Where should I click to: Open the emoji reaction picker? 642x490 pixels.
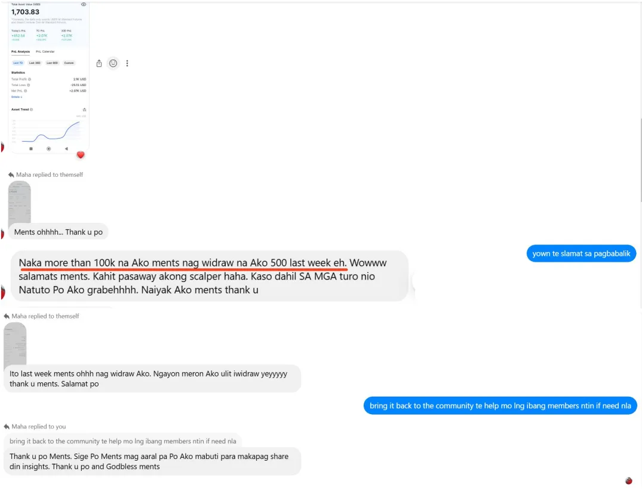click(113, 63)
